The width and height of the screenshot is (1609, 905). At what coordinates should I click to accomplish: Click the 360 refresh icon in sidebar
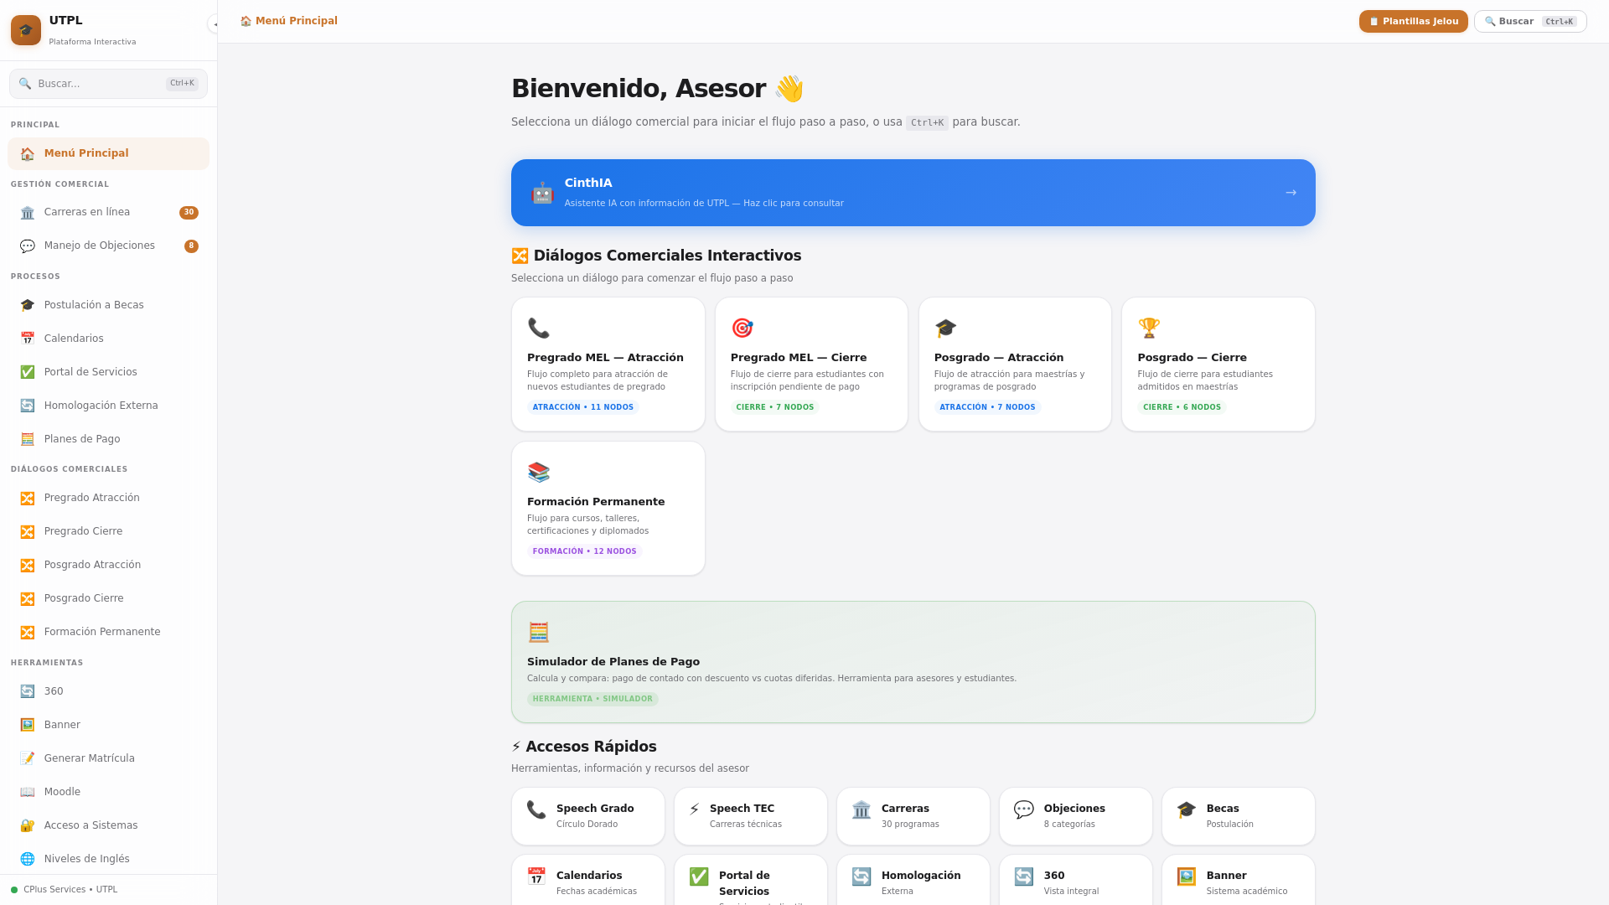coord(28,691)
